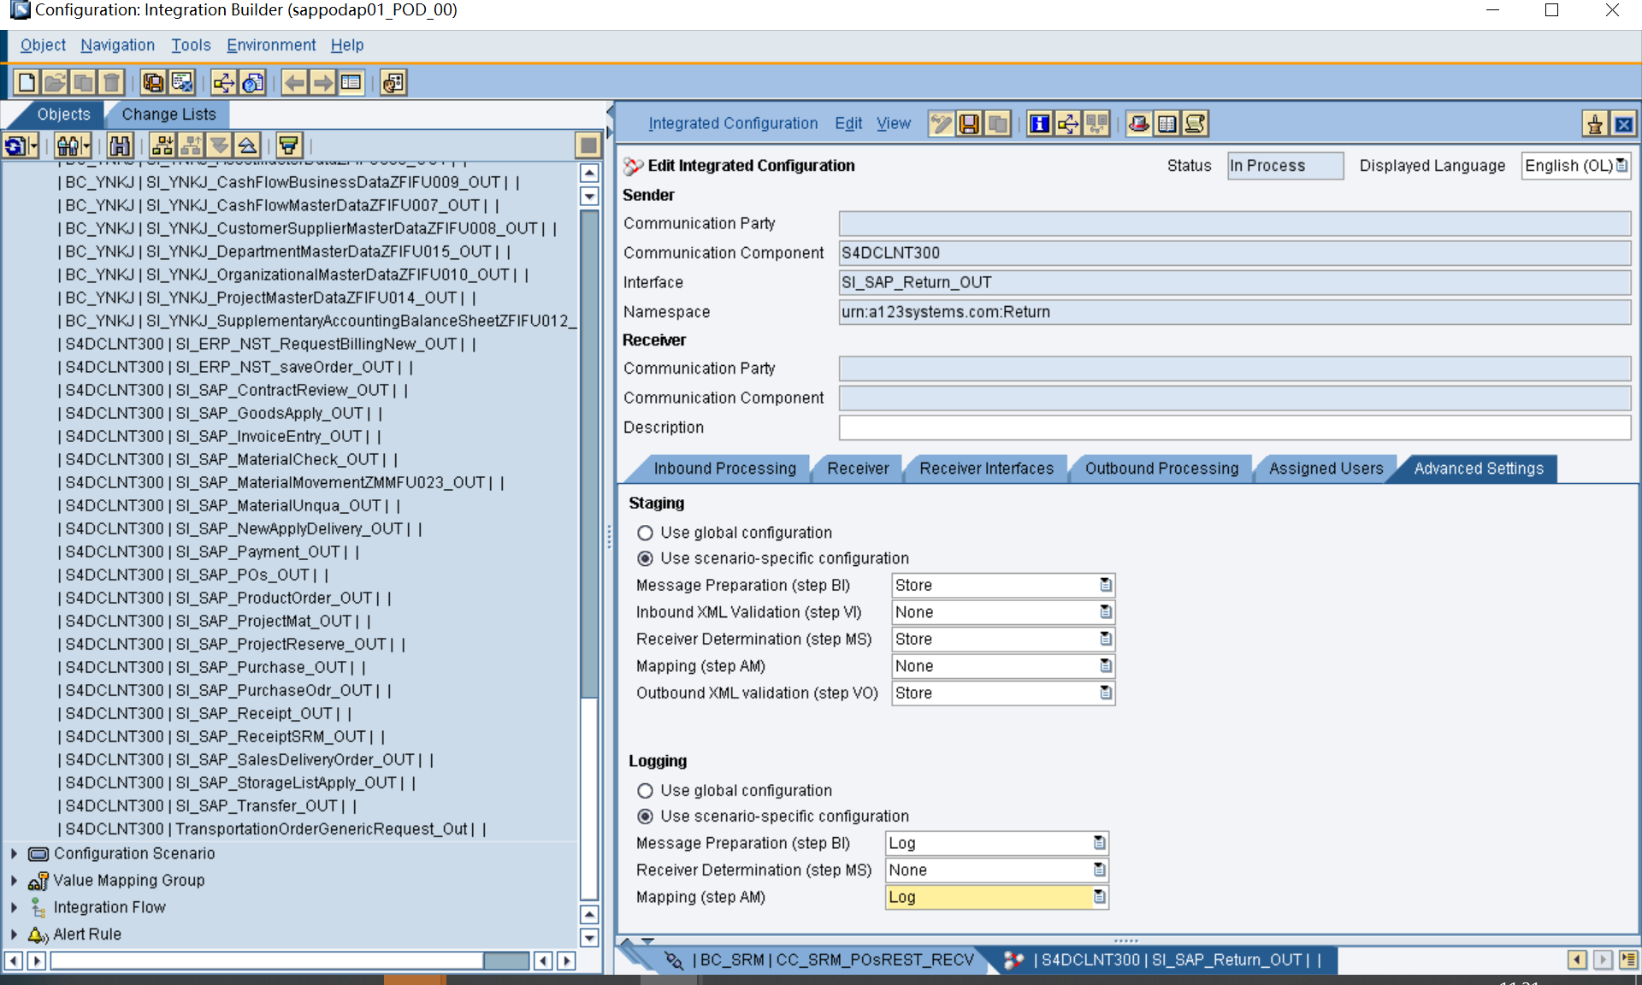Select Staging 'Use scenario-specific configuration' radio button
Screen dimensions: 1642x985
(645, 558)
